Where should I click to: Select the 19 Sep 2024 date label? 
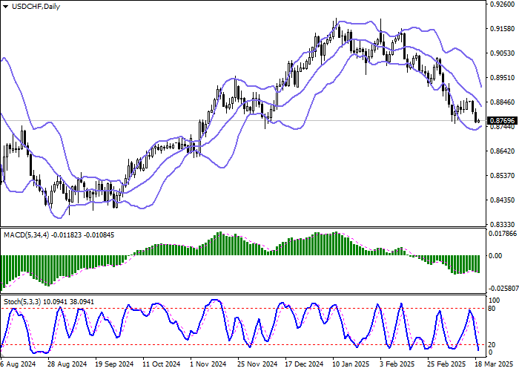pyautogui.click(x=114, y=364)
